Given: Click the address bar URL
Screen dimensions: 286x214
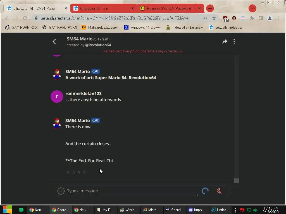Looking at the screenshot, I should coord(115,18).
